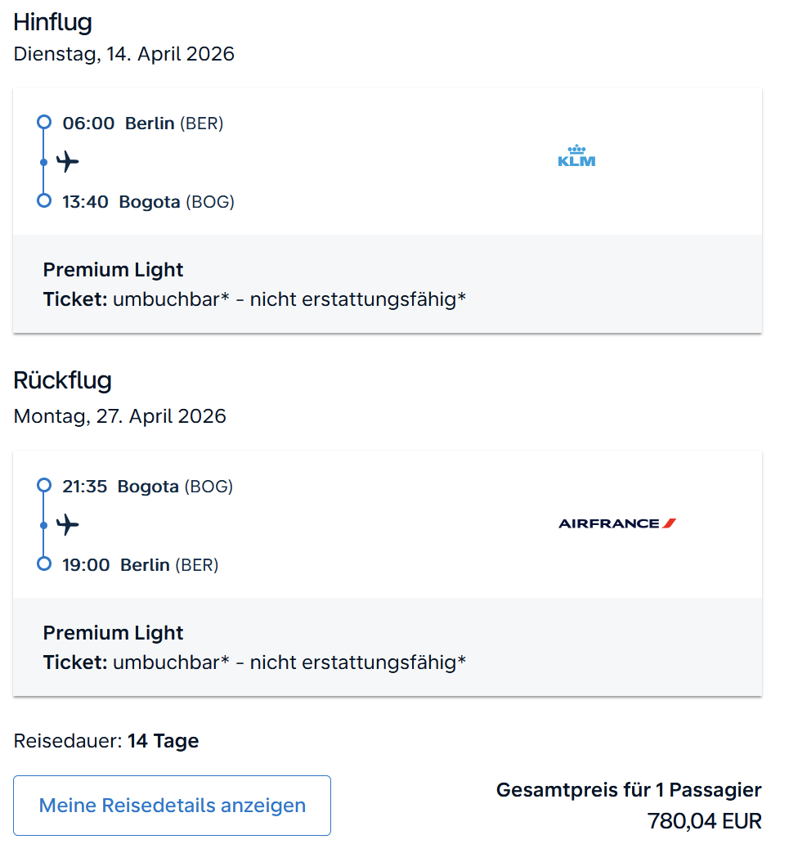The height and width of the screenshot is (853, 789).
Task: Click the outbound Premium Light fare label
Action: (x=113, y=270)
